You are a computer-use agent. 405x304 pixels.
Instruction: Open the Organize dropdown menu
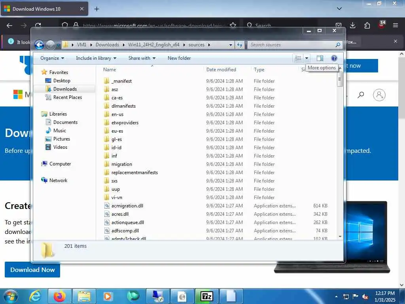52,58
